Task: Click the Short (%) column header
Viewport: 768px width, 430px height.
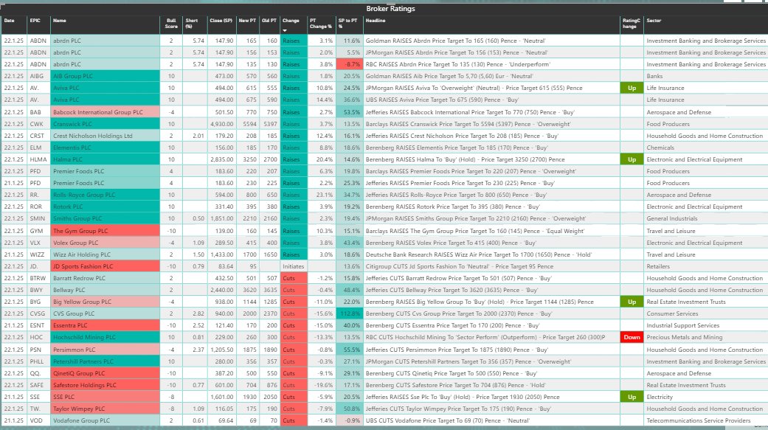Action: 192,24
